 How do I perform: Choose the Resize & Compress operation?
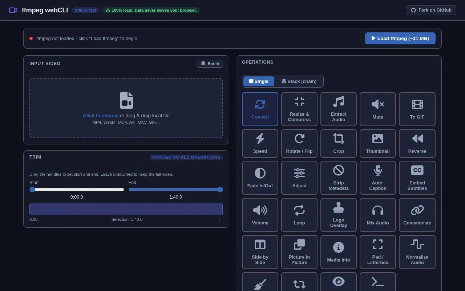point(299,109)
